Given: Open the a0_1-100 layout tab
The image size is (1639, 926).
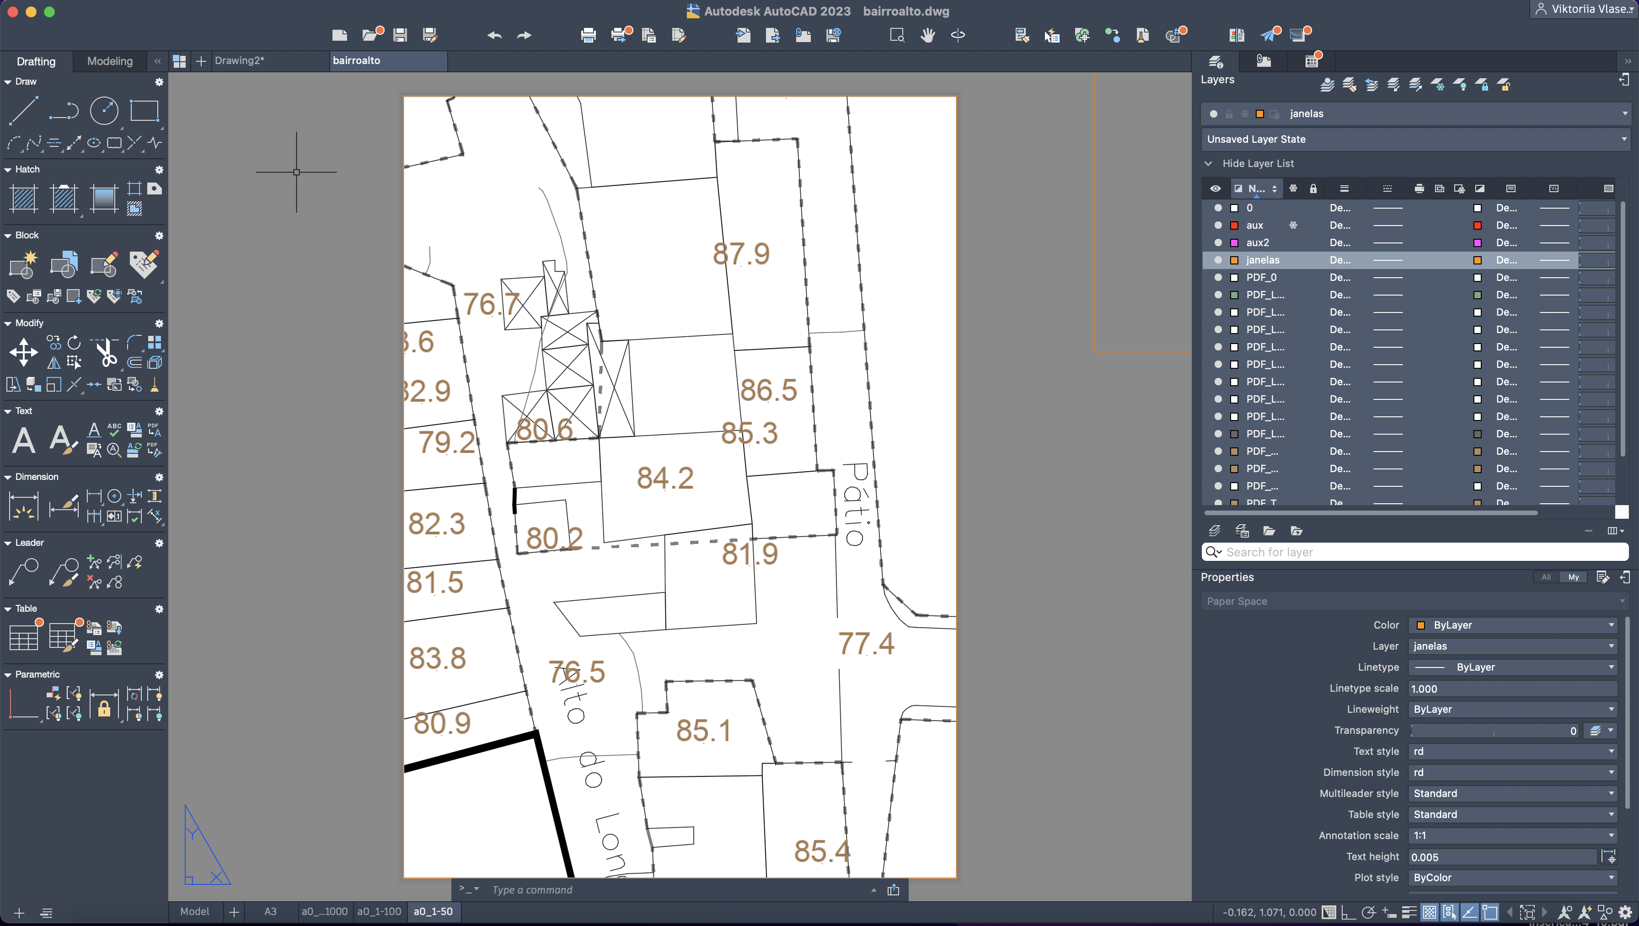Looking at the screenshot, I should point(379,911).
